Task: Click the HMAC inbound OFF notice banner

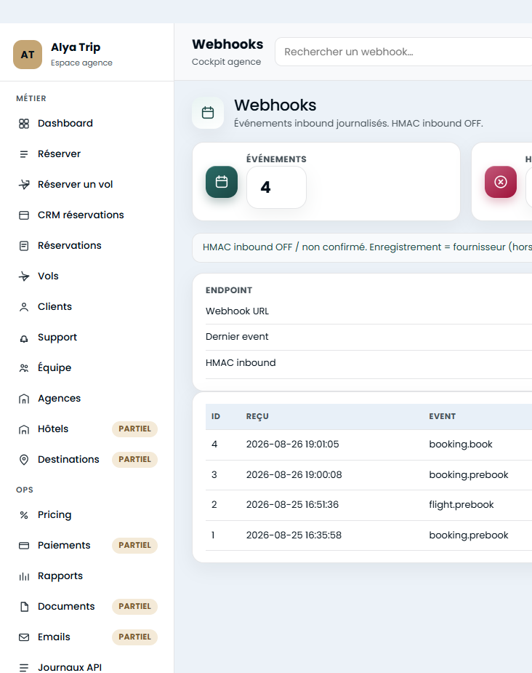Action: tap(362, 247)
